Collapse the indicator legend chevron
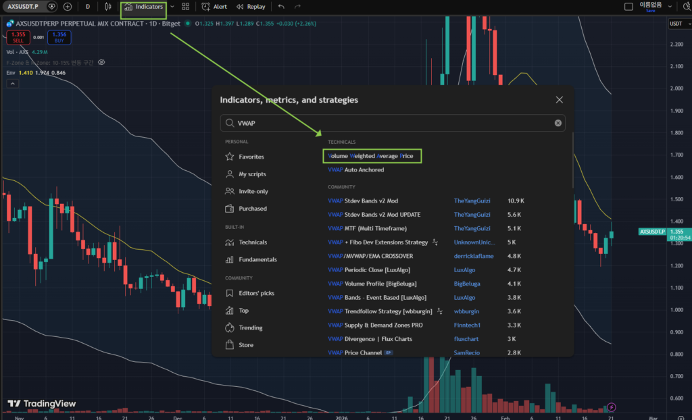 click(x=12, y=83)
